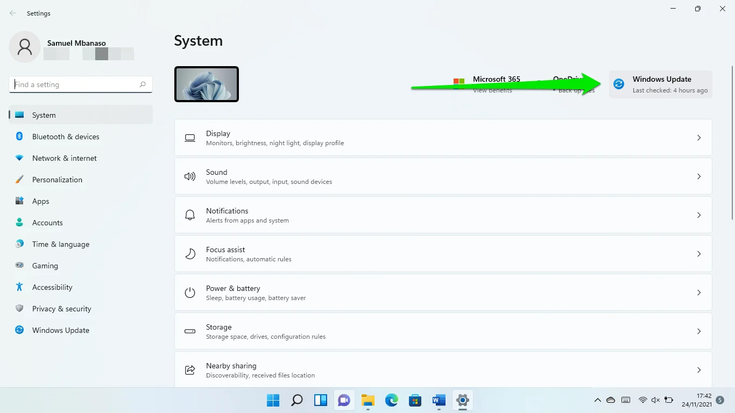Open Accessibility settings in sidebar
Image resolution: width=735 pixels, height=413 pixels.
point(81,287)
